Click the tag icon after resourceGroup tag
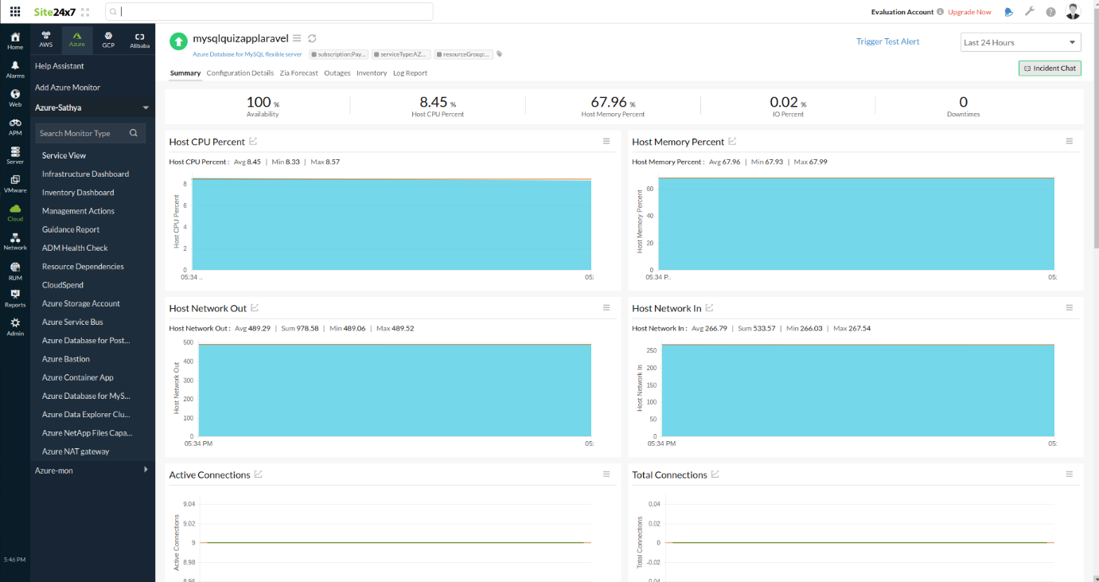1099x582 pixels. click(500, 55)
